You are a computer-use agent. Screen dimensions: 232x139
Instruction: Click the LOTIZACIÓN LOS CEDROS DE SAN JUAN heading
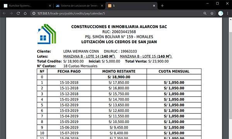[x=119, y=42]
